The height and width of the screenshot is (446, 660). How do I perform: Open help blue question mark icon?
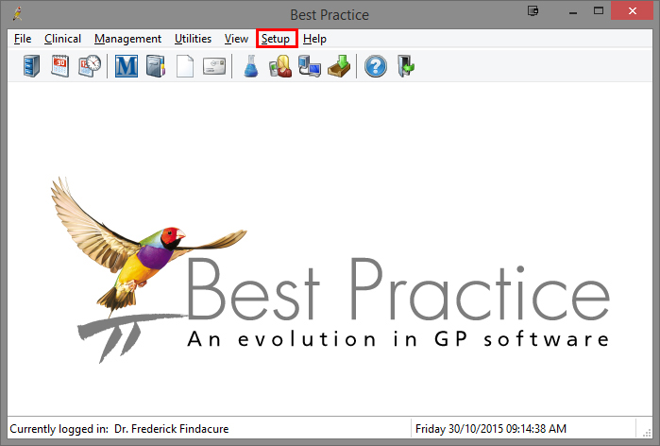[x=375, y=67]
